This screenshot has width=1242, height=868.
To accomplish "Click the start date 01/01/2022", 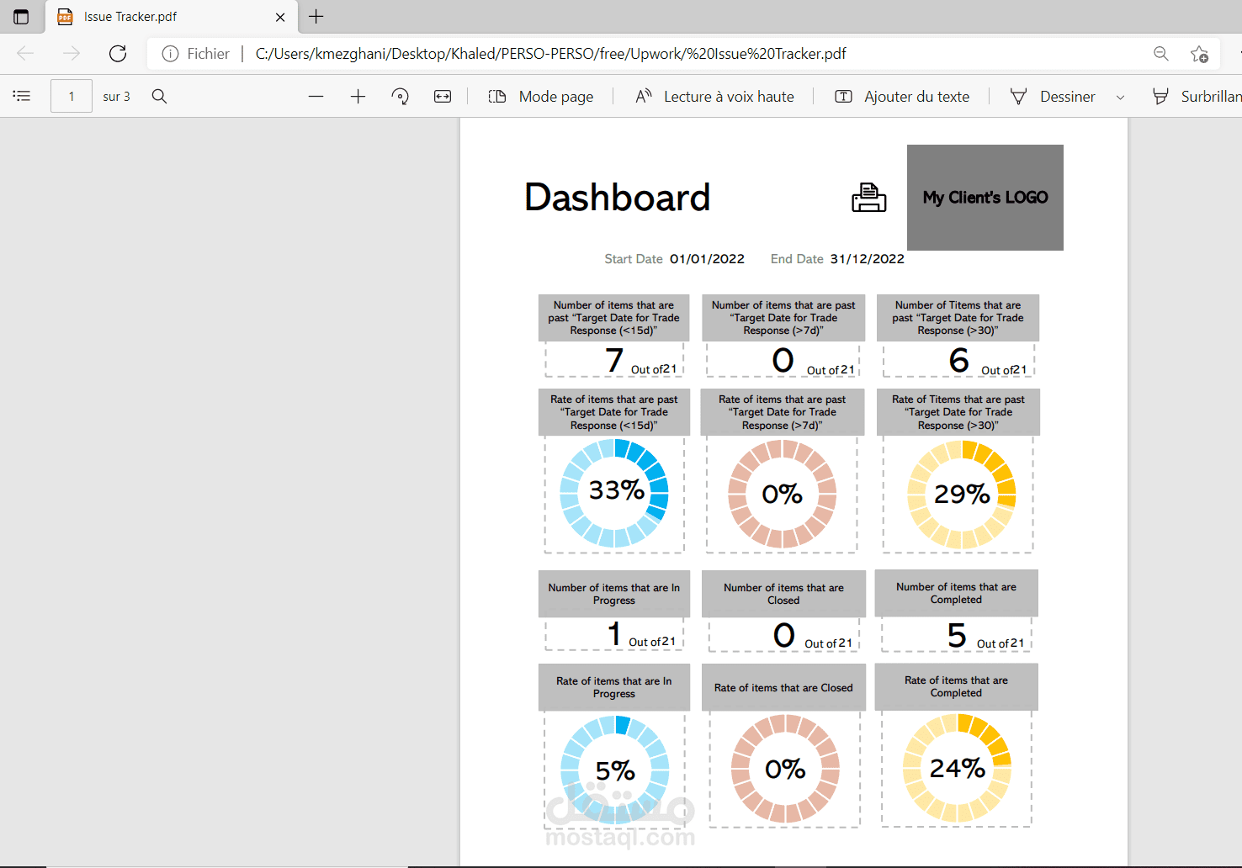I will tap(707, 259).
